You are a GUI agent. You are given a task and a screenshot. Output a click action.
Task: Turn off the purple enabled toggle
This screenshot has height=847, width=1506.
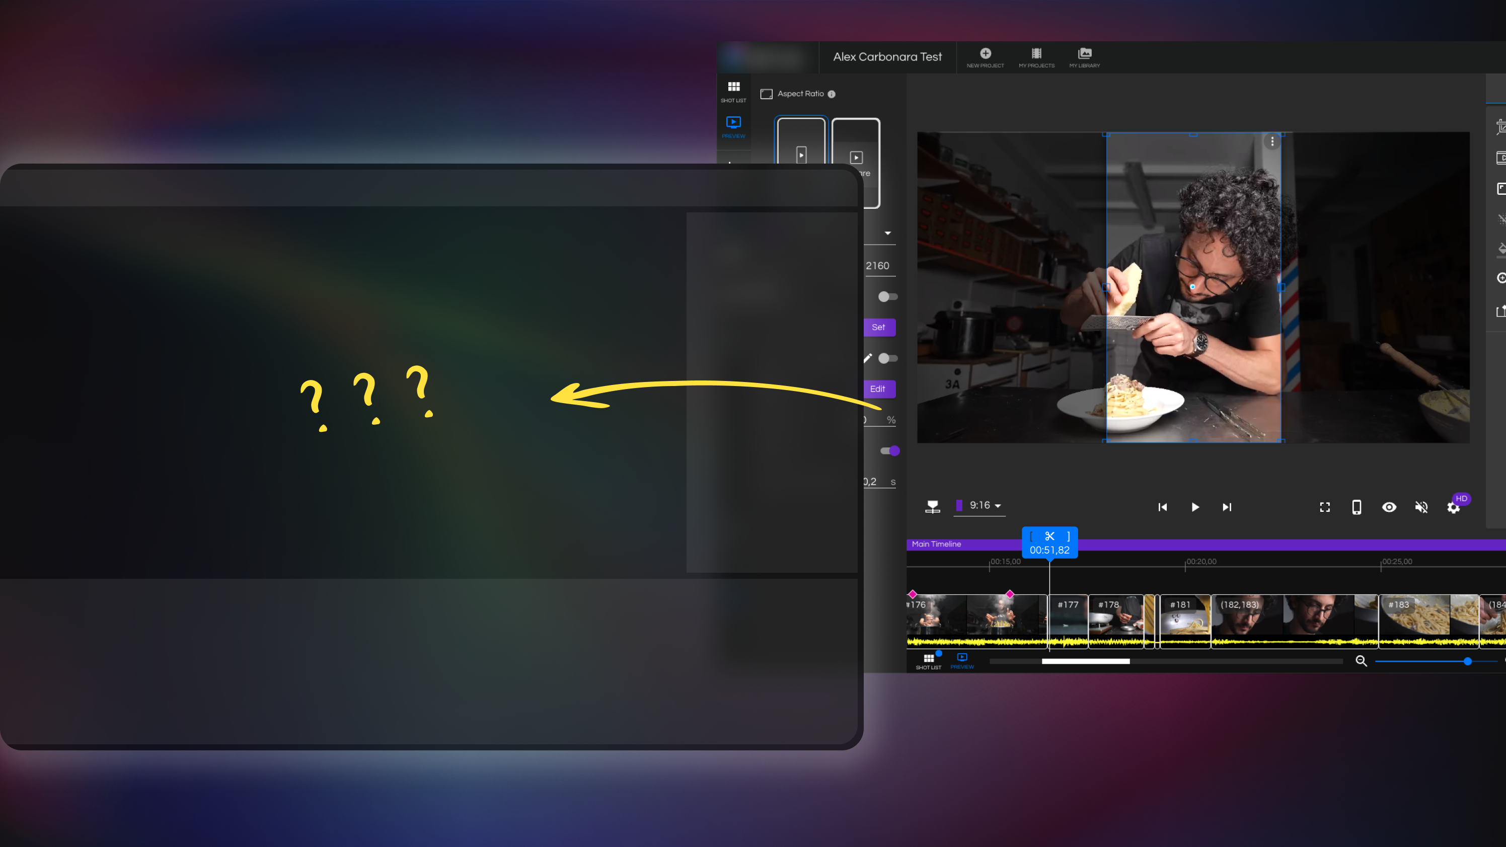(890, 451)
